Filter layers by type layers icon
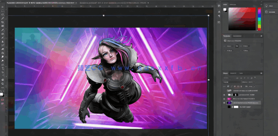This screenshot has width=278, height=136. click(245, 78)
